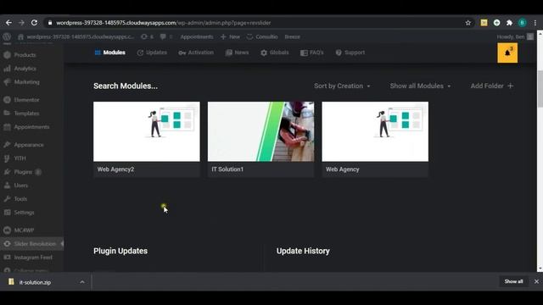This screenshot has width=543, height=305.
Task: Close the downloads bar
Action: coord(536,281)
